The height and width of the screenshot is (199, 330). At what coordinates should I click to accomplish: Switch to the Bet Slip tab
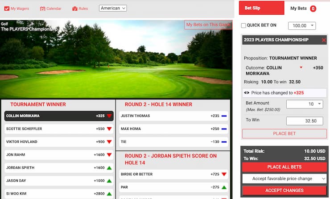point(261,8)
